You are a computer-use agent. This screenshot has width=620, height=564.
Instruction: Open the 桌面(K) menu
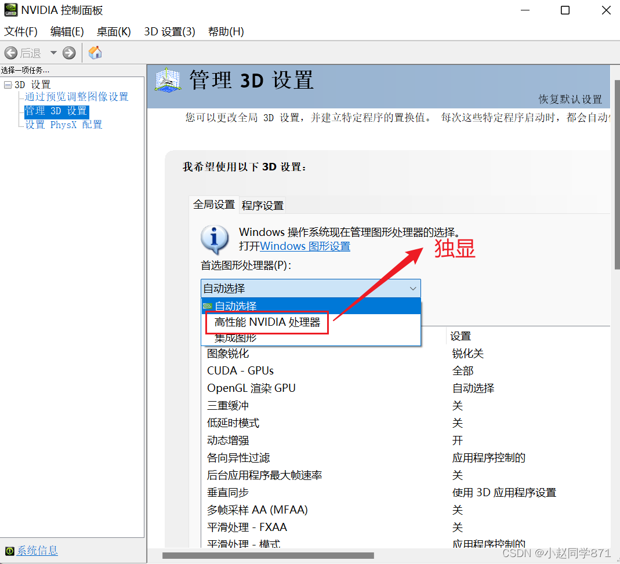114,32
